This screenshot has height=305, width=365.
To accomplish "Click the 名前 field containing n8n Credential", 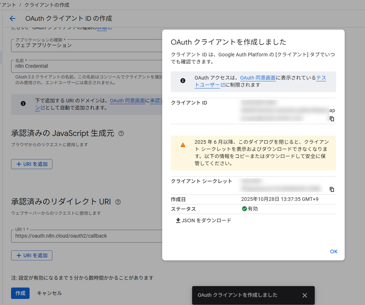I will (86, 66).
